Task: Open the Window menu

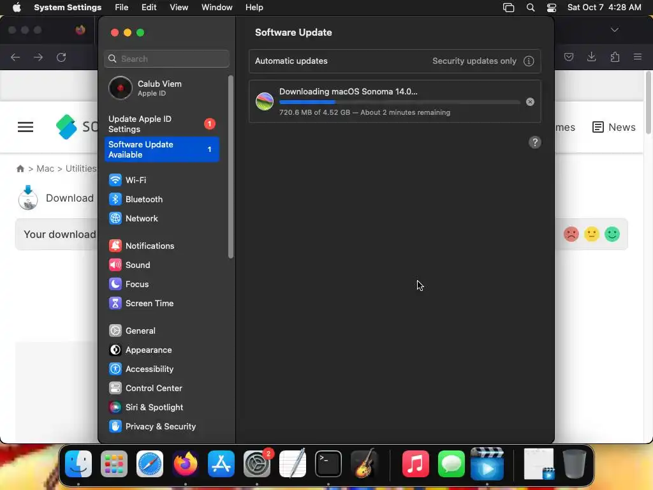Action: pyautogui.click(x=217, y=8)
